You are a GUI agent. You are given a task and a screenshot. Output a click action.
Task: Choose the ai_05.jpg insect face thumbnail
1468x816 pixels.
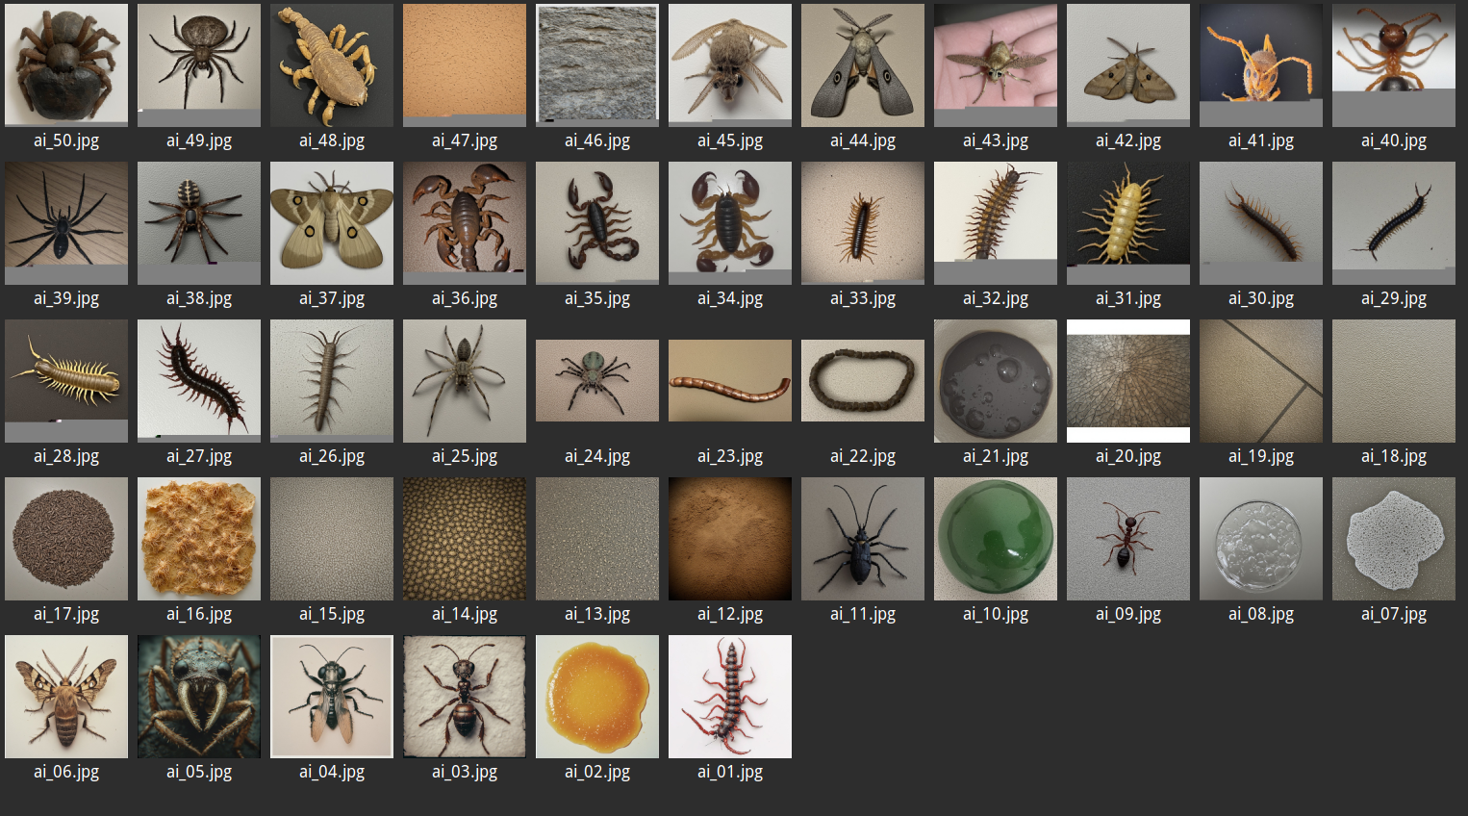199,697
